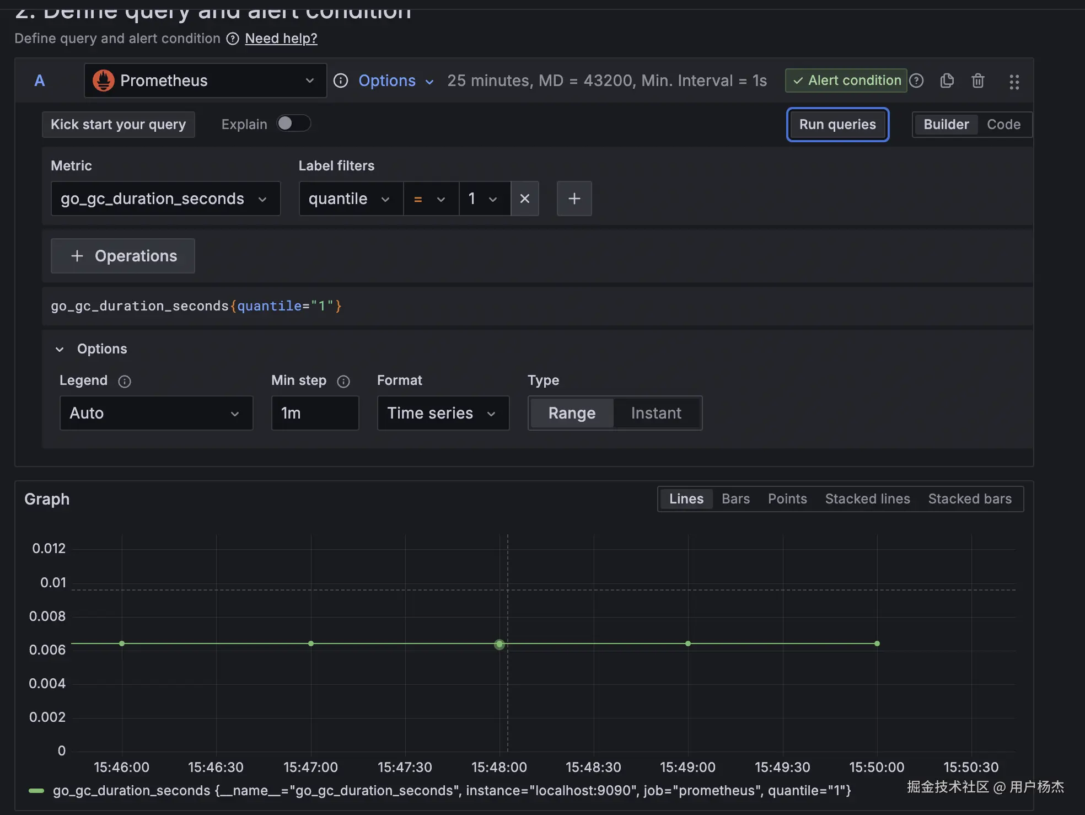Click the Min step info icon
This screenshot has width=1085, height=815.
pos(343,381)
